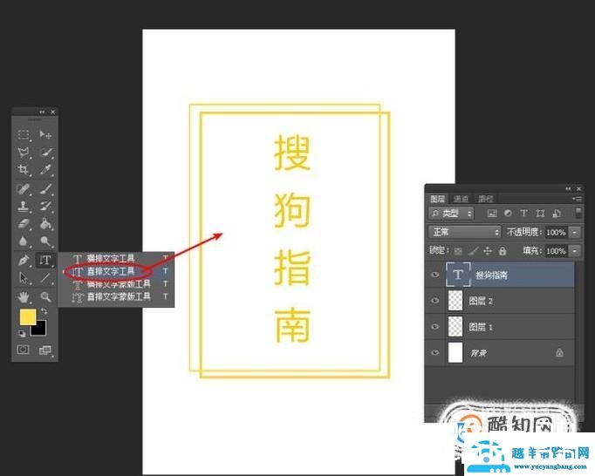595x476 pixels.
Task: Choose 横排文字工具 from the flyout
Action: [x=111, y=258]
